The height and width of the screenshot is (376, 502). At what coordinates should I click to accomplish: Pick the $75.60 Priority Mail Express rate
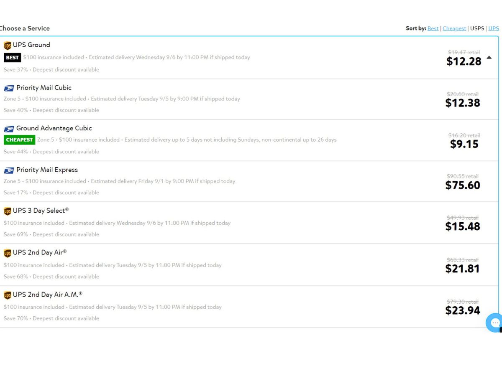tap(463, 185)
